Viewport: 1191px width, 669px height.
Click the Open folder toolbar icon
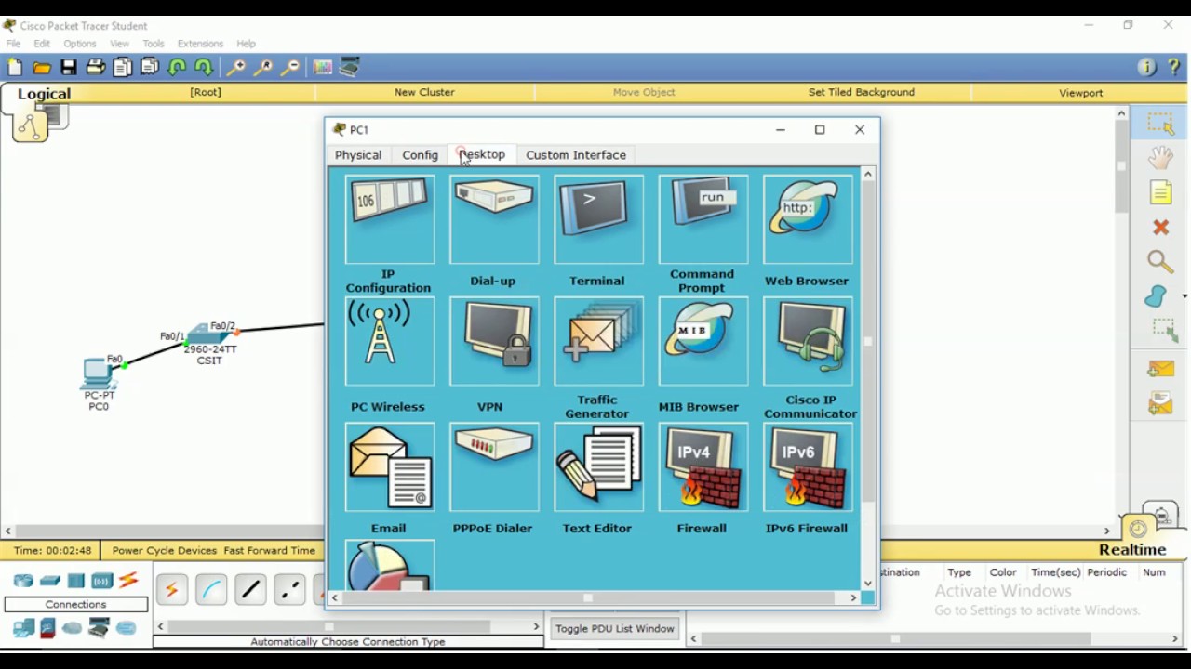pyautogui.click(x=42, y=67)
